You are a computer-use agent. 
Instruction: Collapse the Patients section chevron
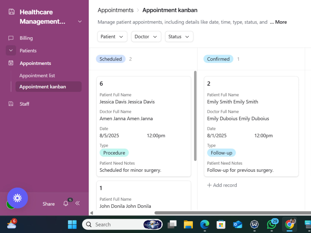tap(11, 51)
